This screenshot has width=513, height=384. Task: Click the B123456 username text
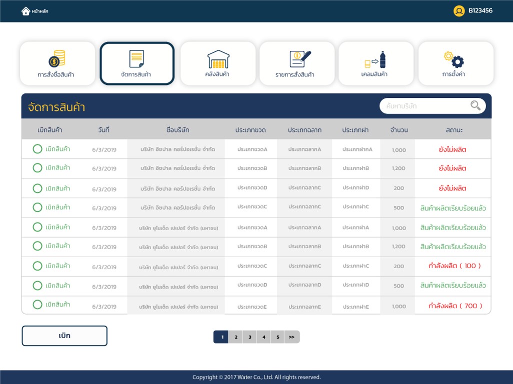pos(480,10)
